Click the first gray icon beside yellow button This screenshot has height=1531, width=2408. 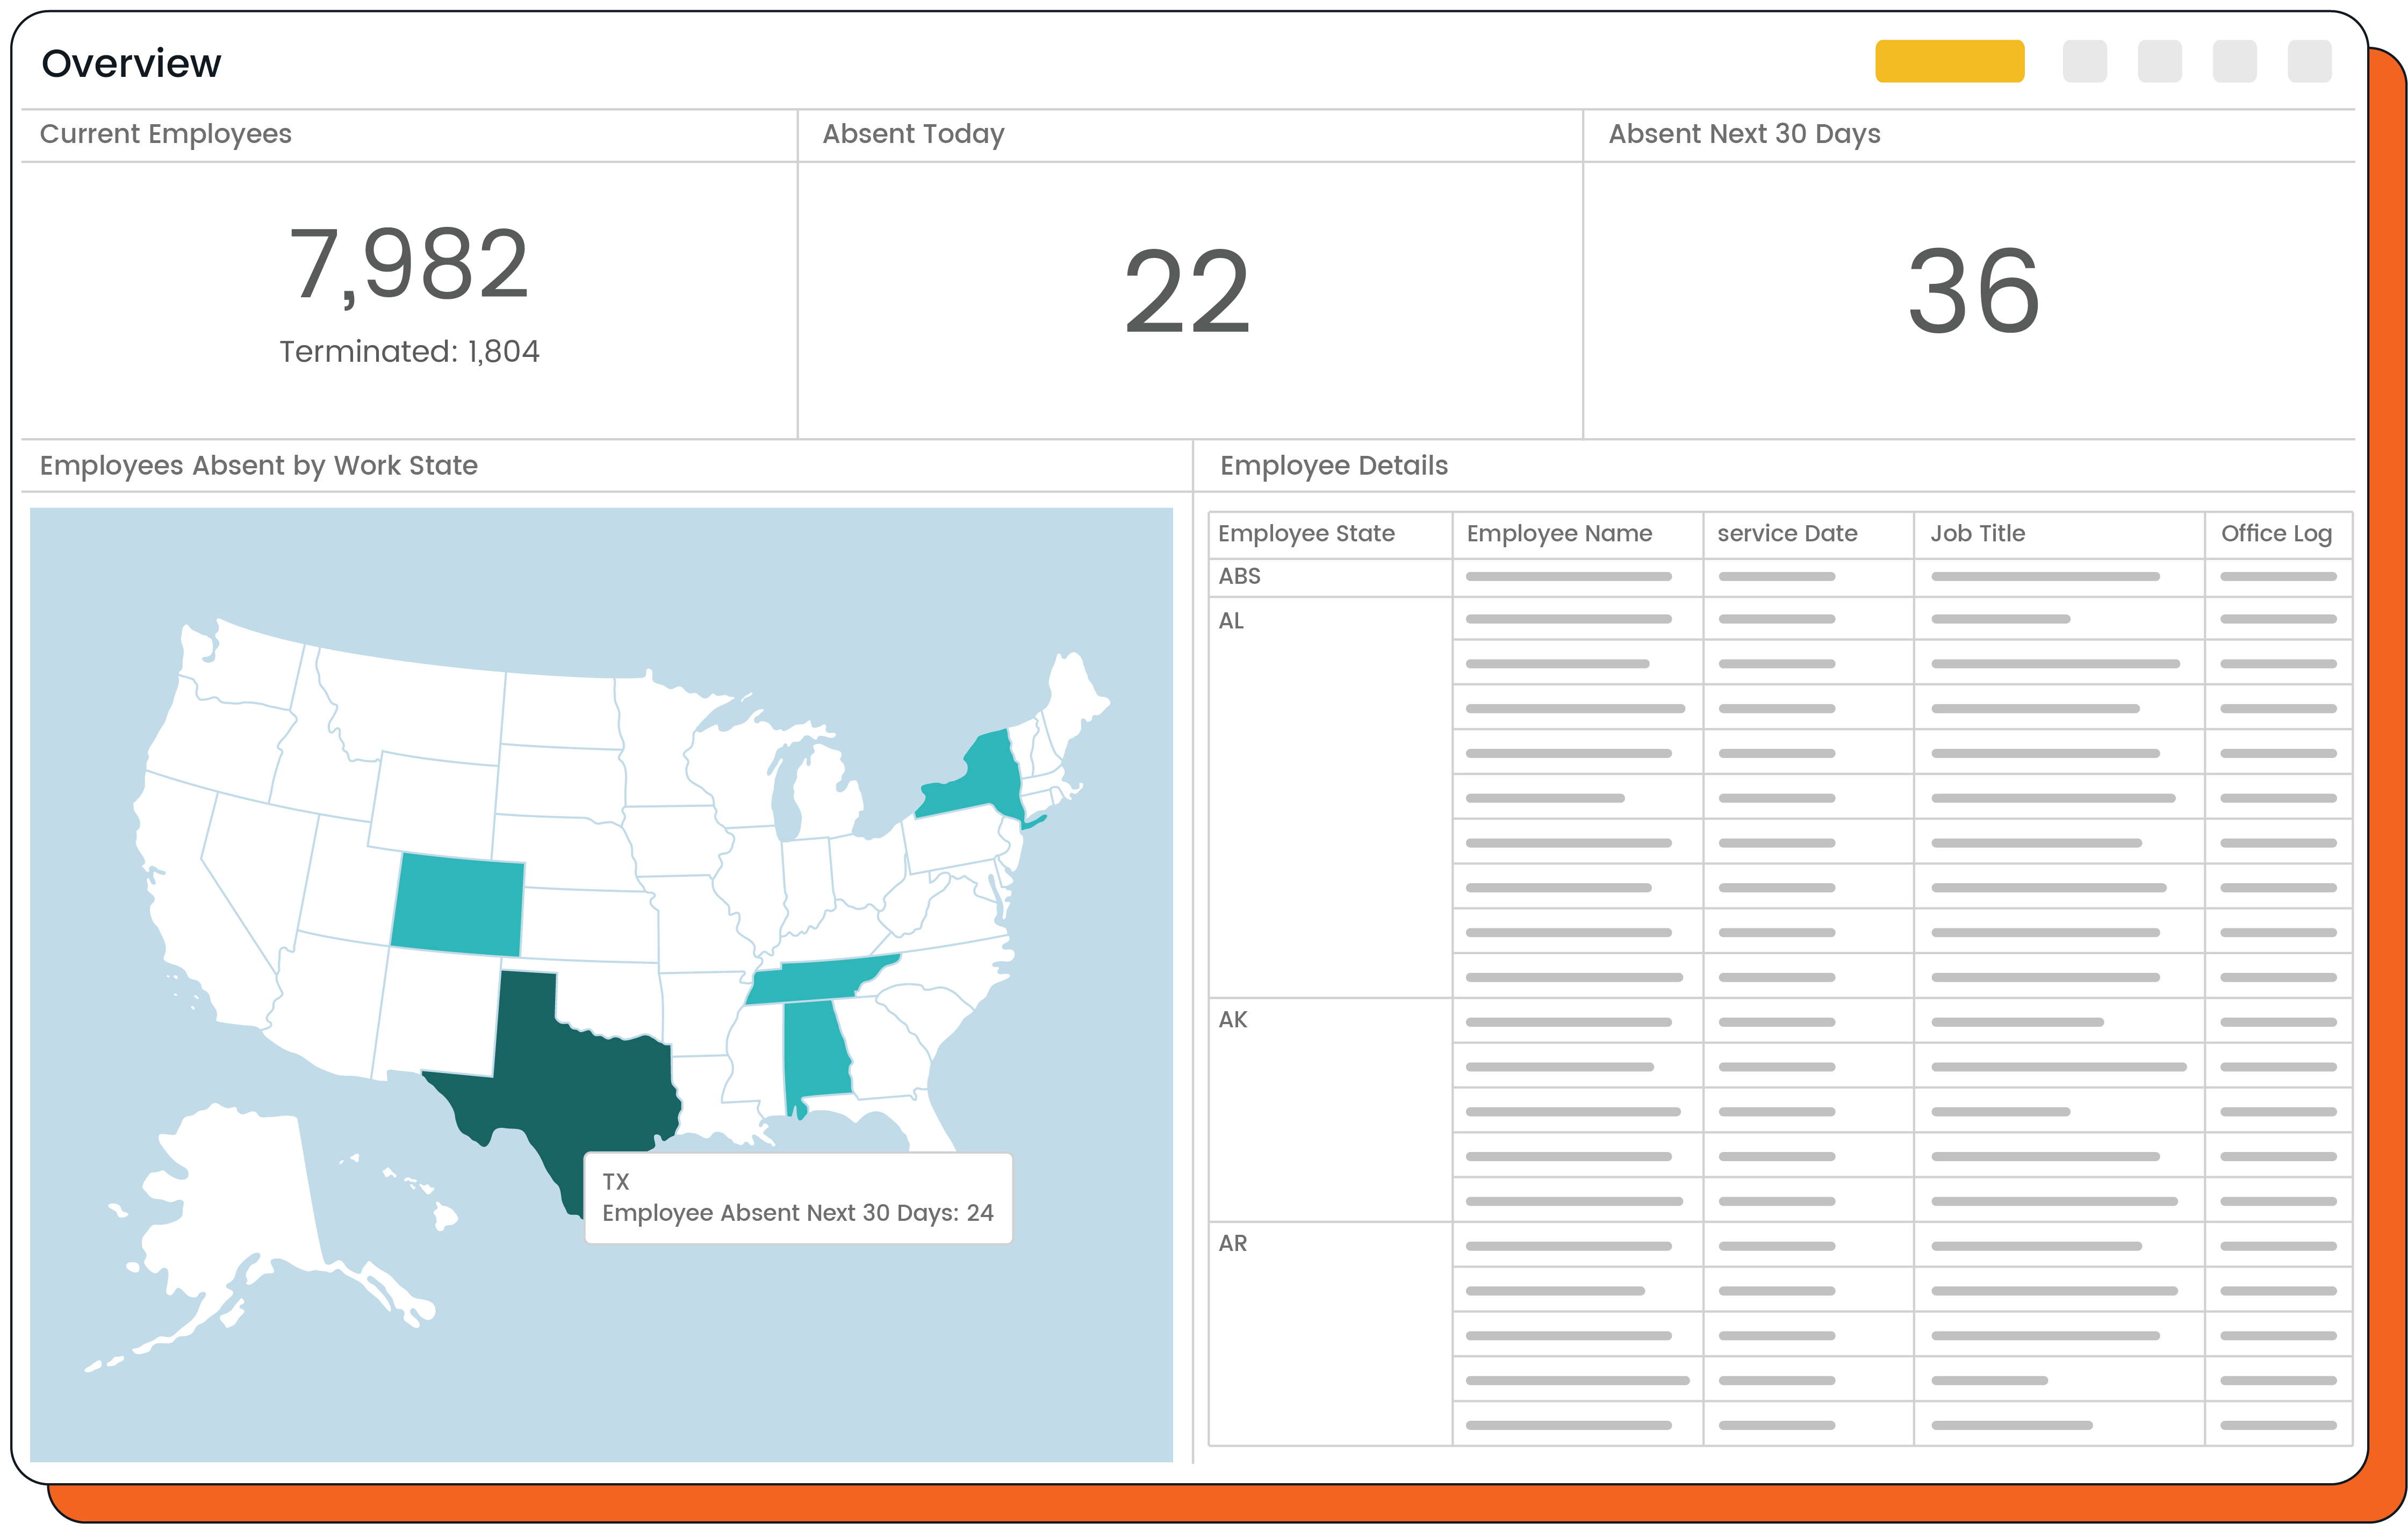(x=2085, y=62)
